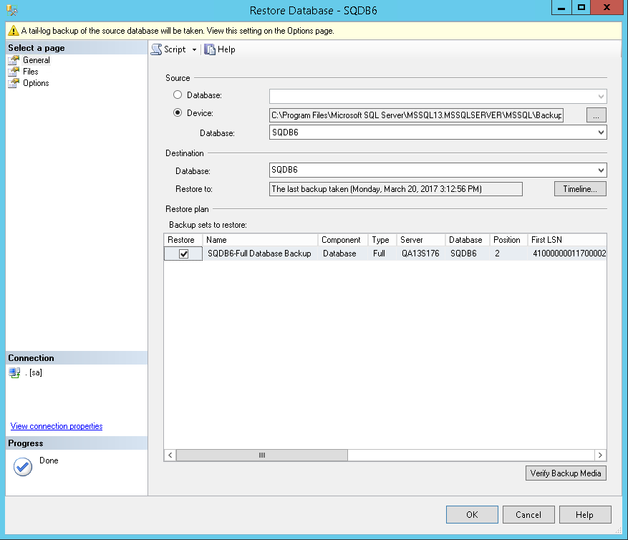The image size is (628, 540).
Task: Select the Database source radio button
Action: click(177, 95)
